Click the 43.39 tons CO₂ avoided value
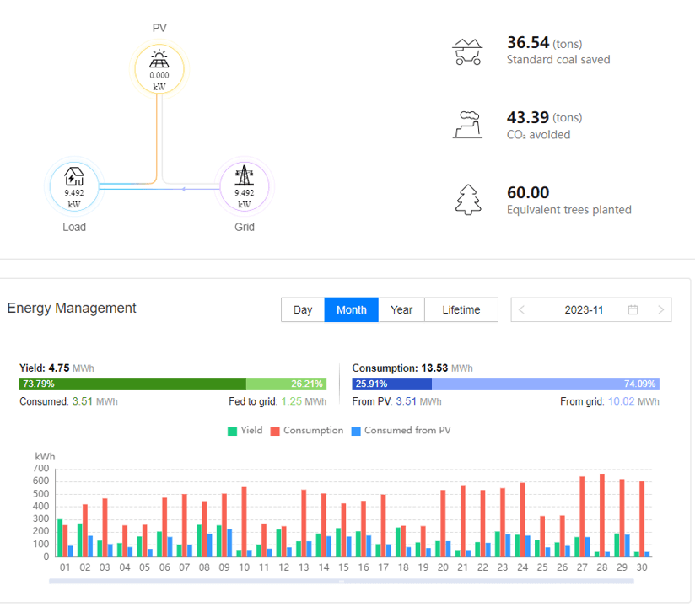Screen dimensions: 695x607 [544, 117]
